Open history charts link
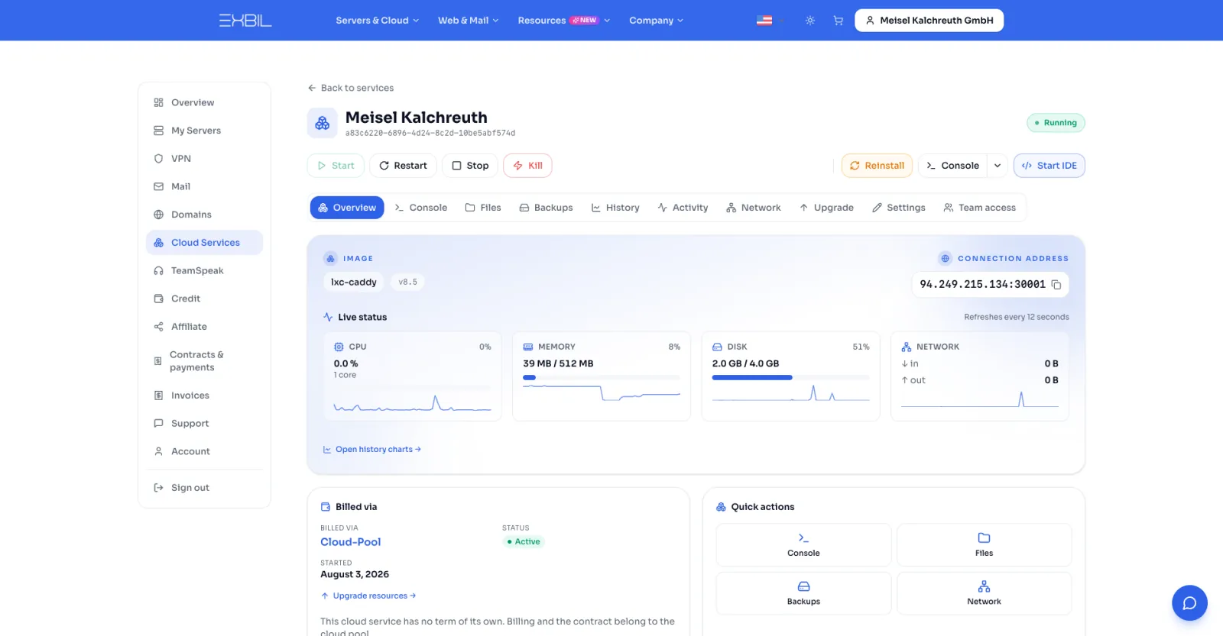This screenshot has height=636, width=1223. [372, 450]
